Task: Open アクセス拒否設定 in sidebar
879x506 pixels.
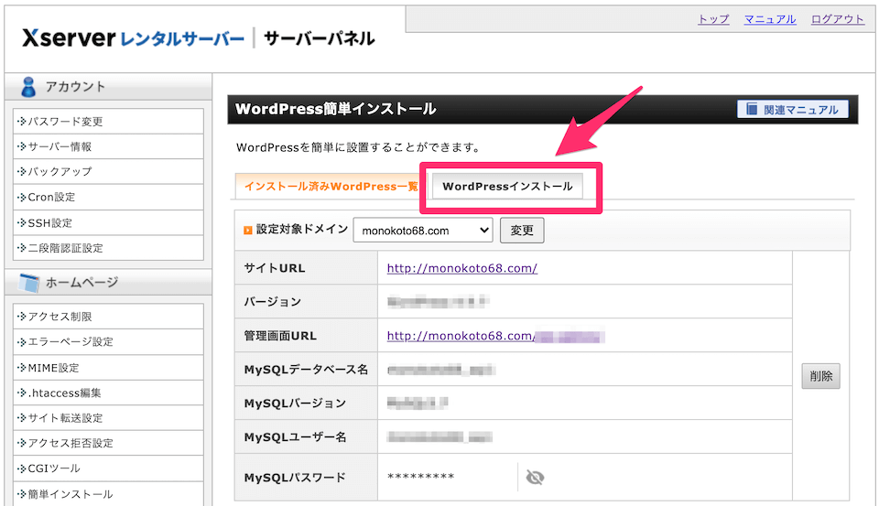Action: click(x=108, y=443)
